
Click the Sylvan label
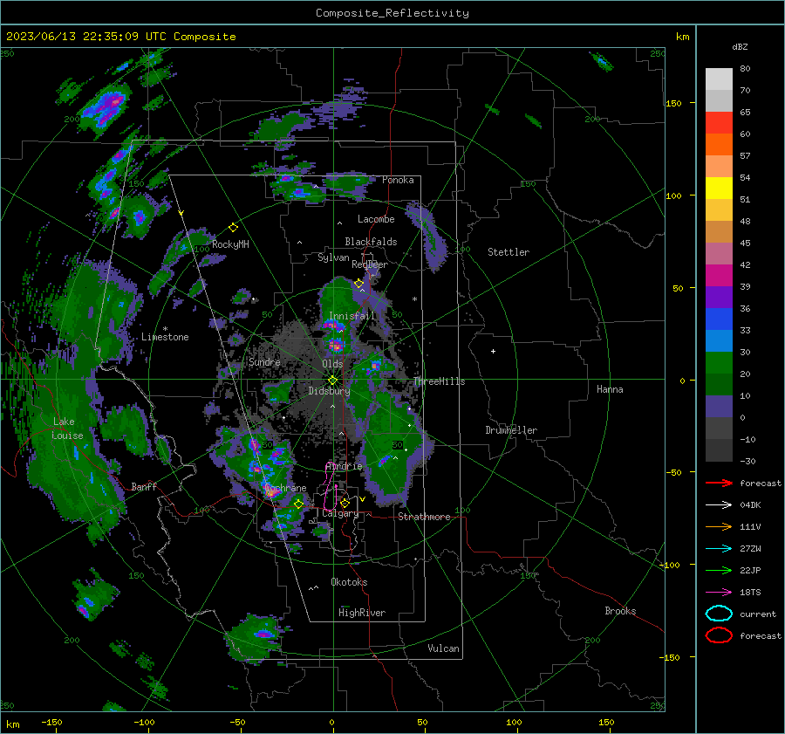pyautogui.click(x=333, y=257)
